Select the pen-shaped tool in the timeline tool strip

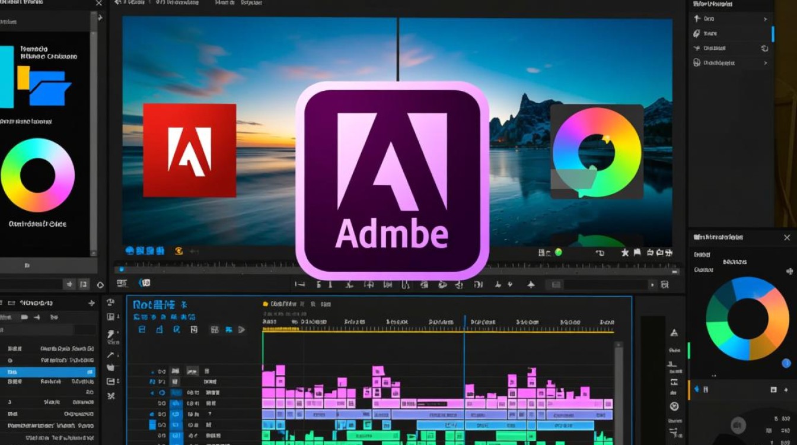pos(110,355)
